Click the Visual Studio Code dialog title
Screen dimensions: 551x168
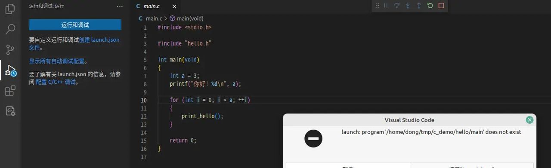click(409, 120)
